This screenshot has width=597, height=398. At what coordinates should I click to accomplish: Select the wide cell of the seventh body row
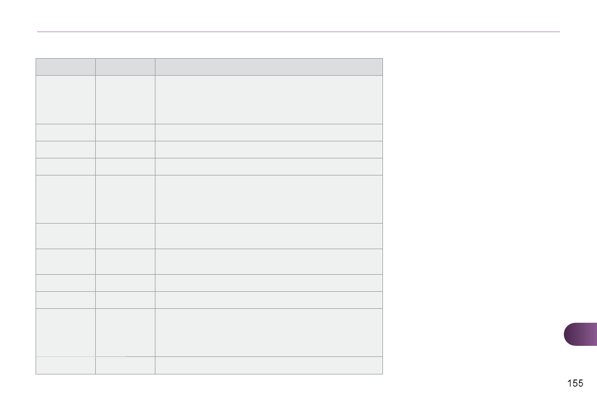(x=269, y=261)
